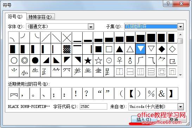
Task: Select the white diamond symbol
Action: point(172,49)
